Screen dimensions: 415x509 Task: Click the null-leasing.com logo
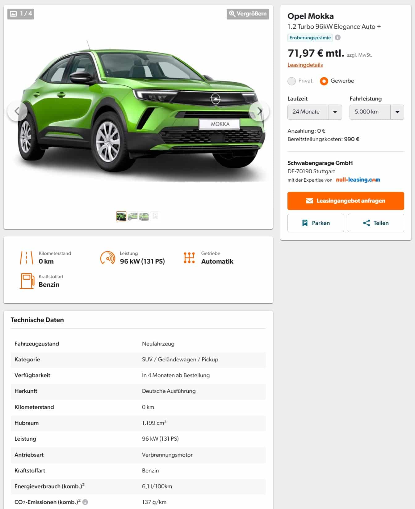pos(358,180)
